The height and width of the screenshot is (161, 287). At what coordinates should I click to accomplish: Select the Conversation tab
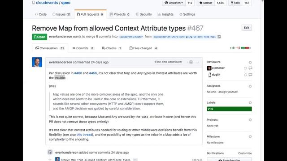pos(50,48)
